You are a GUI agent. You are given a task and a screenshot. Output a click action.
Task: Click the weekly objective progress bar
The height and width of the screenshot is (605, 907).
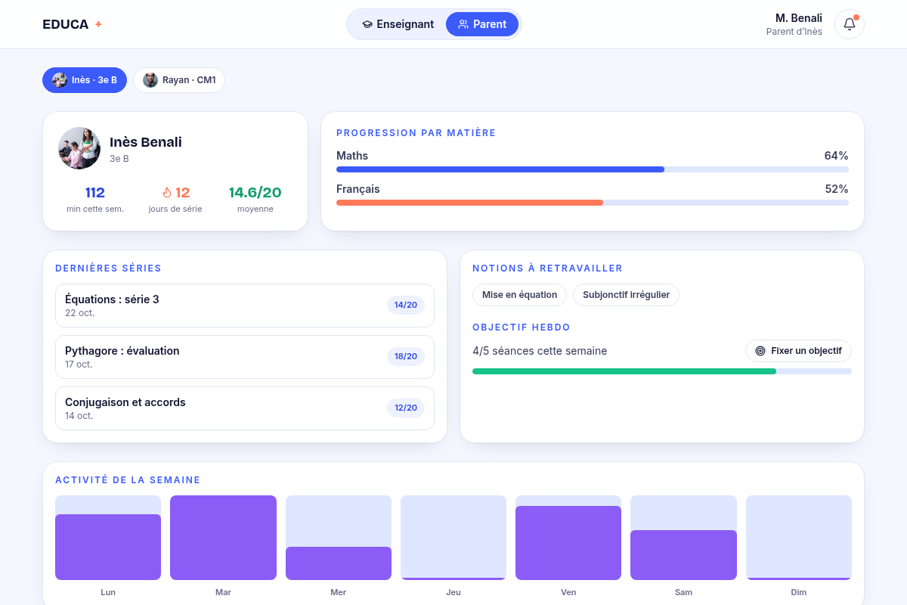(662, 371)
